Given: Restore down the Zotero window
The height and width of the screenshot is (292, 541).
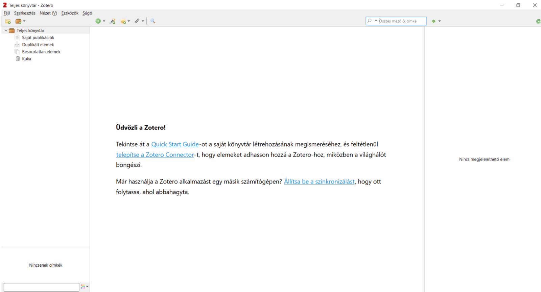Looking at the screenshot, I should click(518, 5).
